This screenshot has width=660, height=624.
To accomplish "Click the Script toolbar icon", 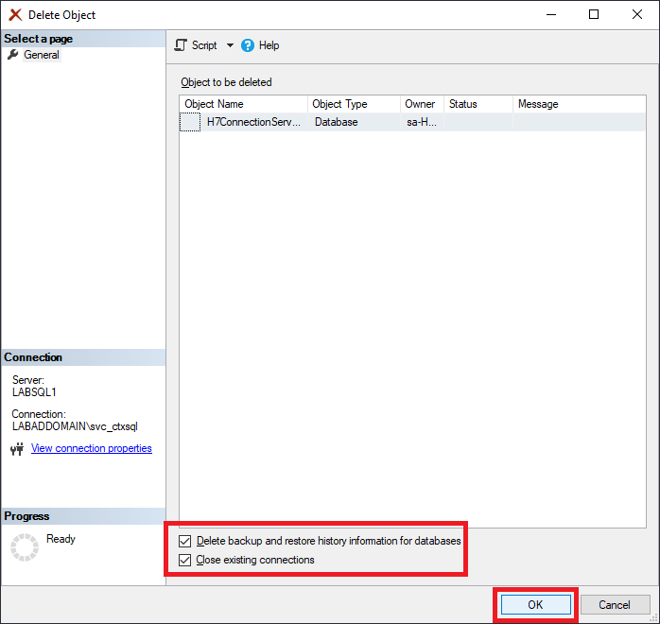I will [182, 45].
